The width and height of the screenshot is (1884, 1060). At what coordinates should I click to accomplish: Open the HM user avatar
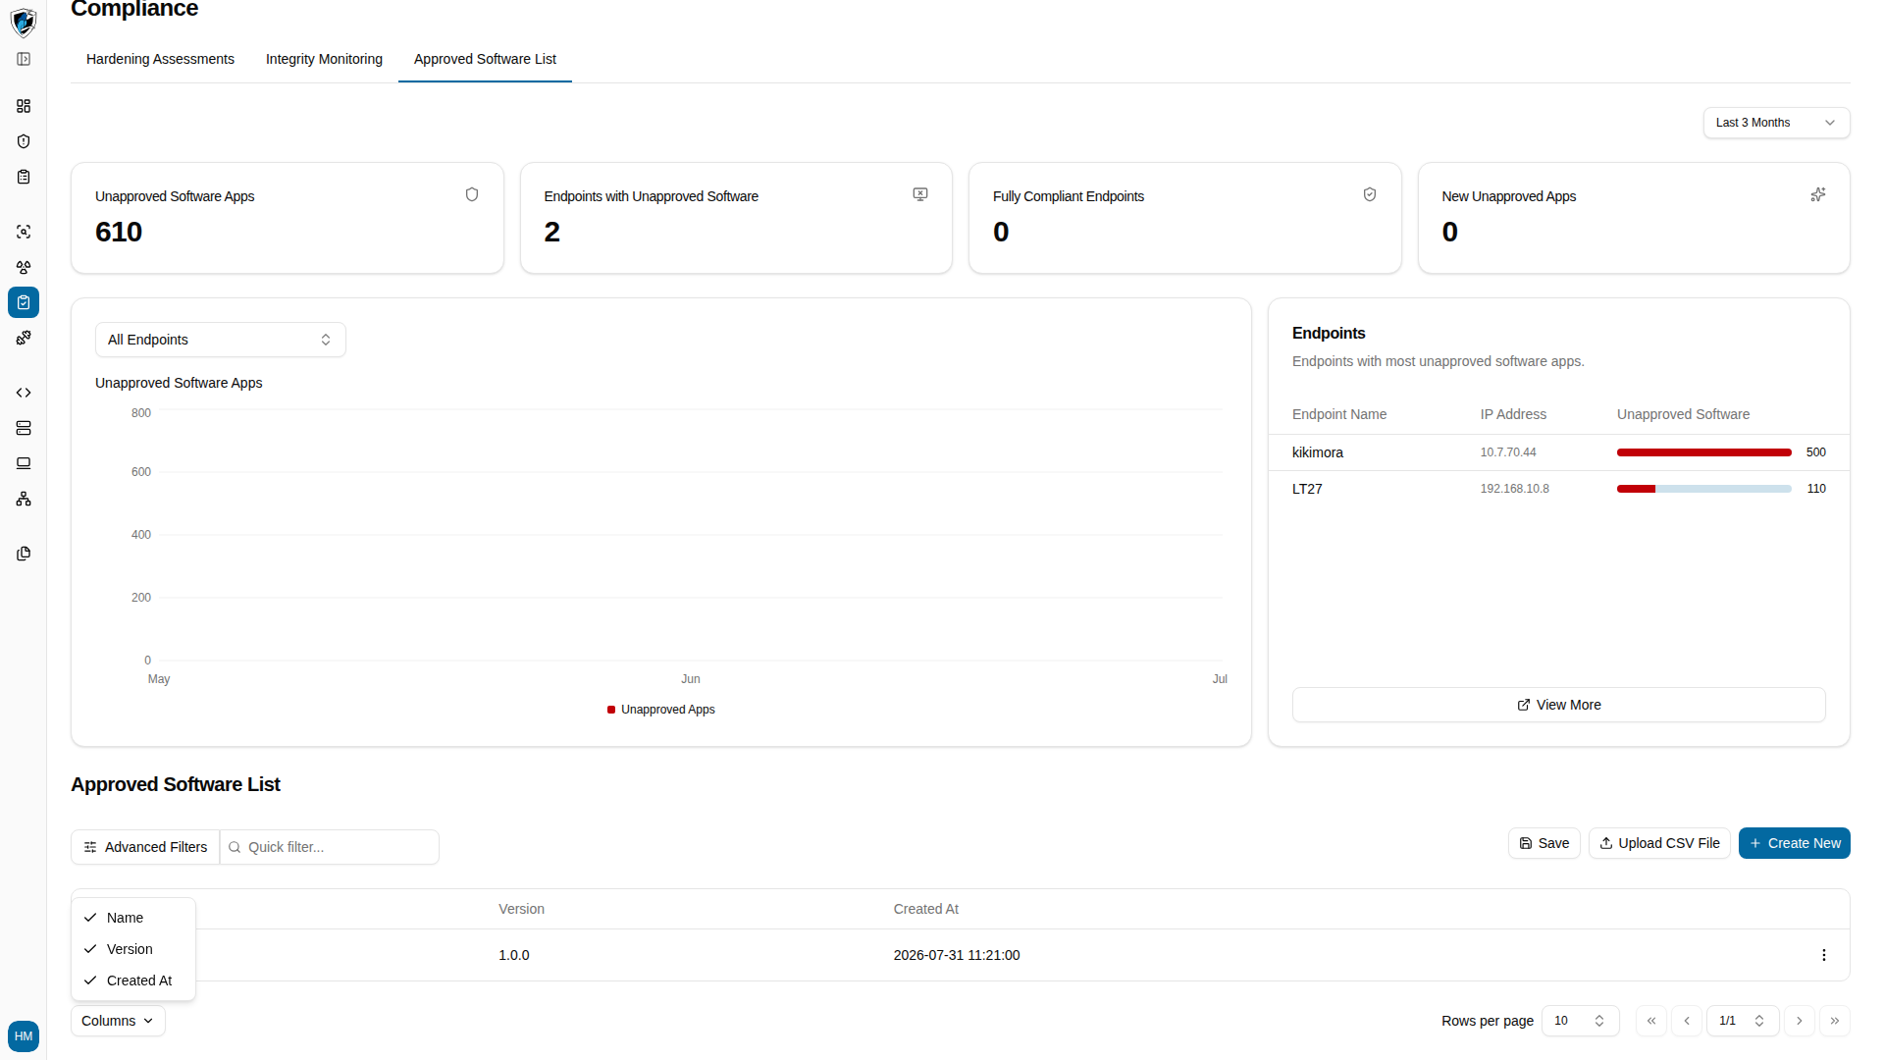click(x=24, y=1036)
